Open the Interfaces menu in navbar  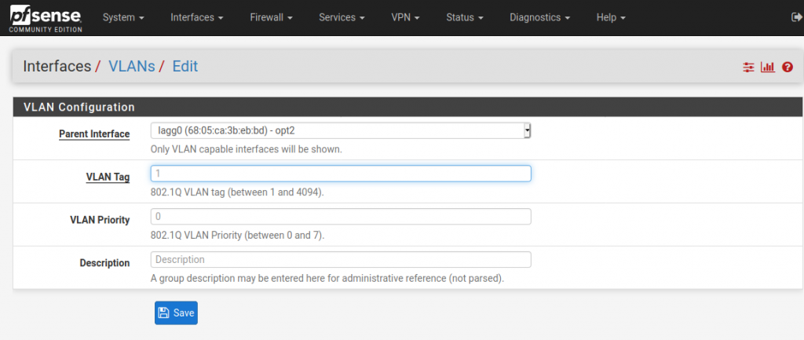197,17
